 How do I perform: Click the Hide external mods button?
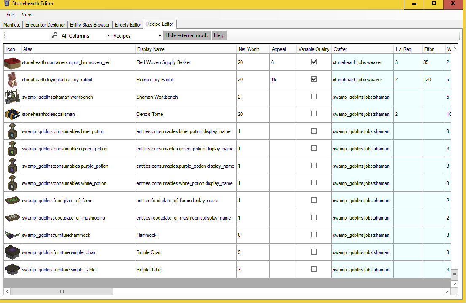(x=187, y=35)
